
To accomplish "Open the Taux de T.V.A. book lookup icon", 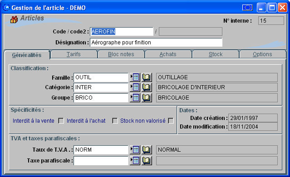I will [x=147, y=150].
